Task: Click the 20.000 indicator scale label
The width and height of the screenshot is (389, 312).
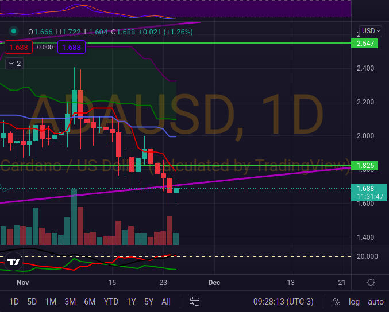Action: (x=367, y=256)
